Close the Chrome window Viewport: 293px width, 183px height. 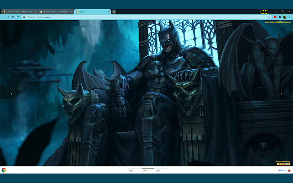coord(289,11)
